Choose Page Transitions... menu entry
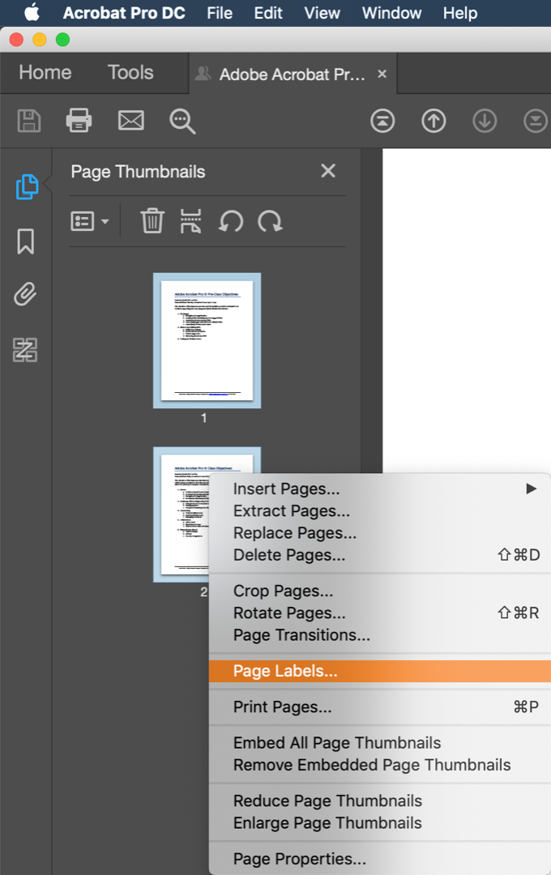The width and height of the screenshot is (551, 875). [x=379, y=635]
